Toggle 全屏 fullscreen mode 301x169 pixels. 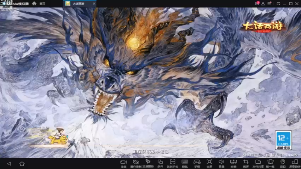(x=209, y=164)
